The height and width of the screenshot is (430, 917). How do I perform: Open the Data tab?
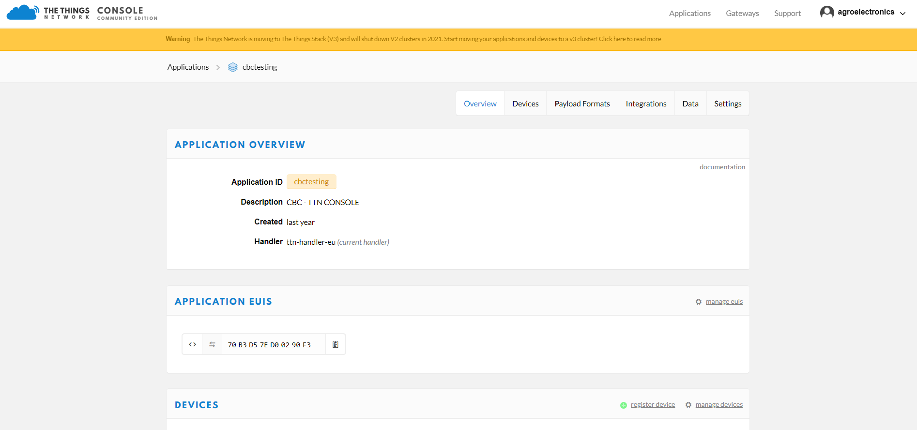coord(690,104)
